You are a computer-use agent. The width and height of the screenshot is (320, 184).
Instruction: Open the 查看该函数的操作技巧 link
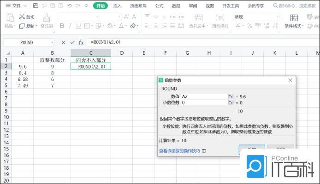tap(179, 151)
